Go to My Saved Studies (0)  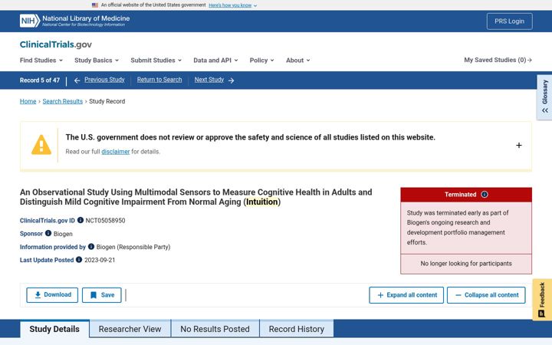tap(498, 61)
